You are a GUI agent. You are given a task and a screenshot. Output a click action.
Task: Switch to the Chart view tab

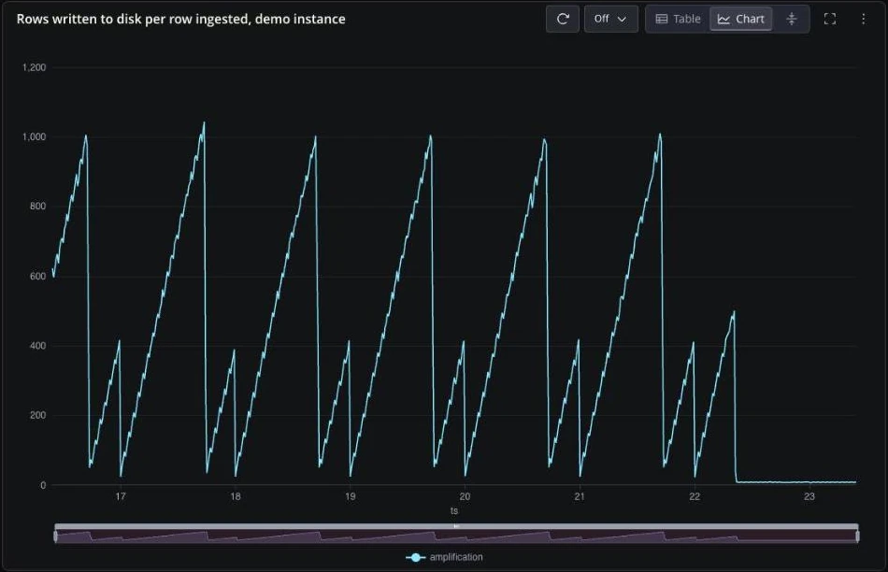point(740,19)
